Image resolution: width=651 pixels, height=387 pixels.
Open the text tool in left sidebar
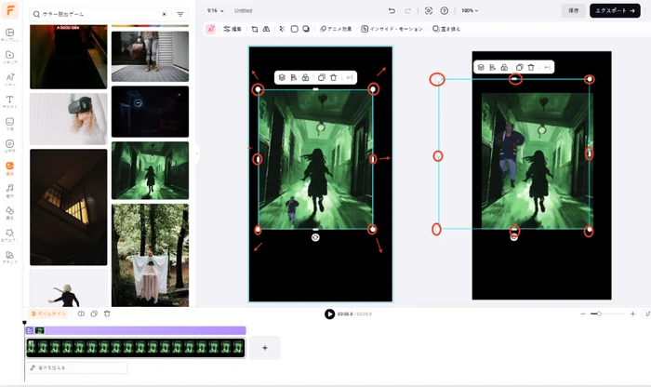(x=9, y=100)
